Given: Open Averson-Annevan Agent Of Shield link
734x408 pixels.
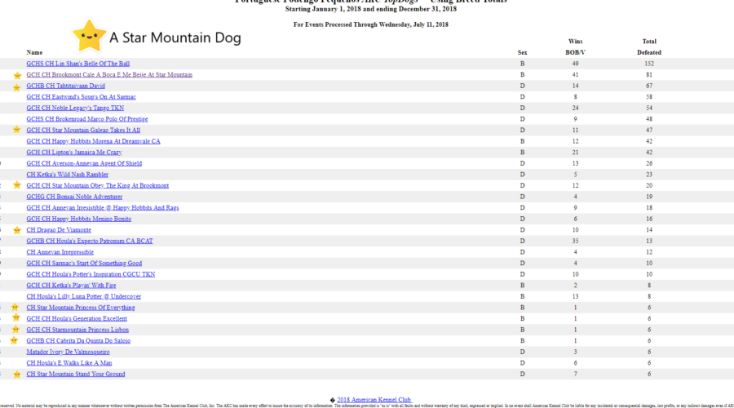Looking at the screenshot, I should 84,163.
